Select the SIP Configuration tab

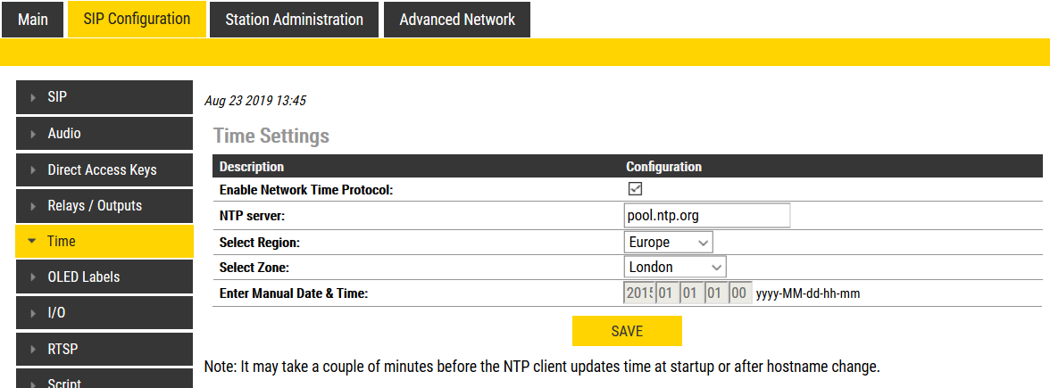(137, 19)
